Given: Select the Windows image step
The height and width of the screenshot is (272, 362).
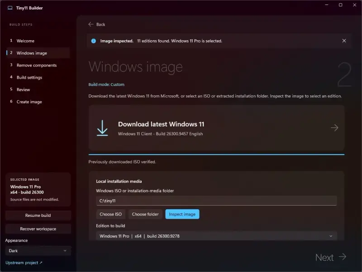Looking at the screenshot, I should pos(38,53).
